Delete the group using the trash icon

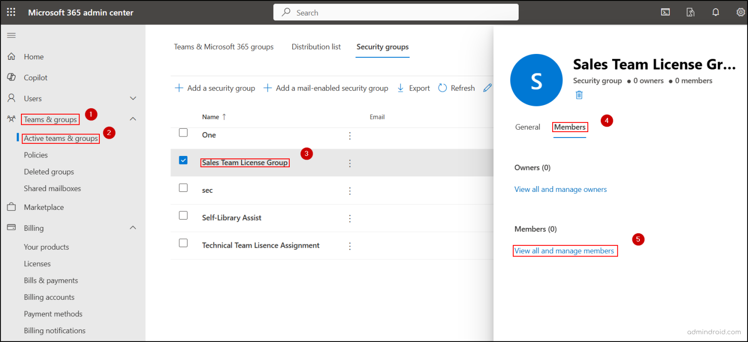(579, 95)
